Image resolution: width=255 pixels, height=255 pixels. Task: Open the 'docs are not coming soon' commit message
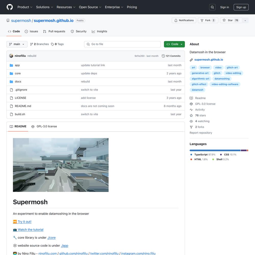[98, 106]
